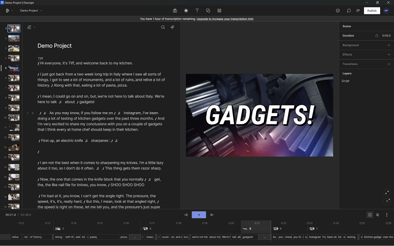Screen dimensions: 394x246
Task: Select the Script layer in Layers
Action: (346, 81)
